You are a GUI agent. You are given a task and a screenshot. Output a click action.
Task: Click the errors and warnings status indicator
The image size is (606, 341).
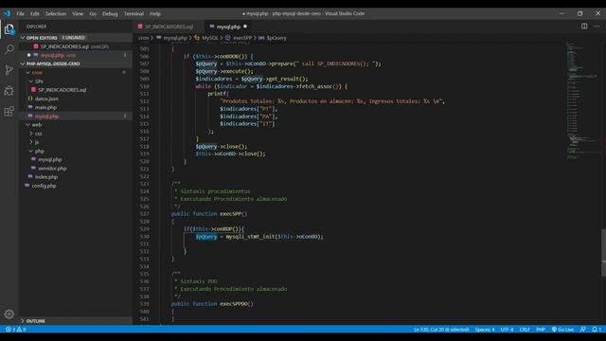pos(16,330)
